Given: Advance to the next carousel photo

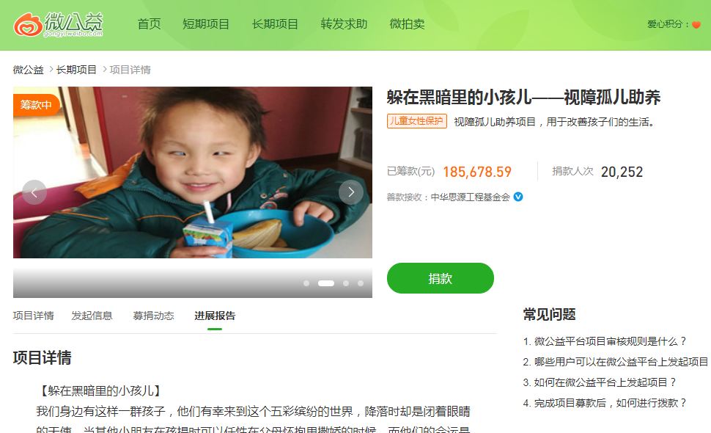Looking at the screenshot, I should click(x=351, y=192).
